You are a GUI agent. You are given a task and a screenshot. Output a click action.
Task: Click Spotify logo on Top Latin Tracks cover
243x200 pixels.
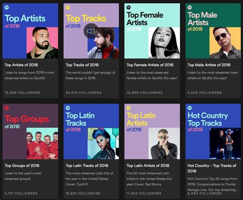(68, 108)
